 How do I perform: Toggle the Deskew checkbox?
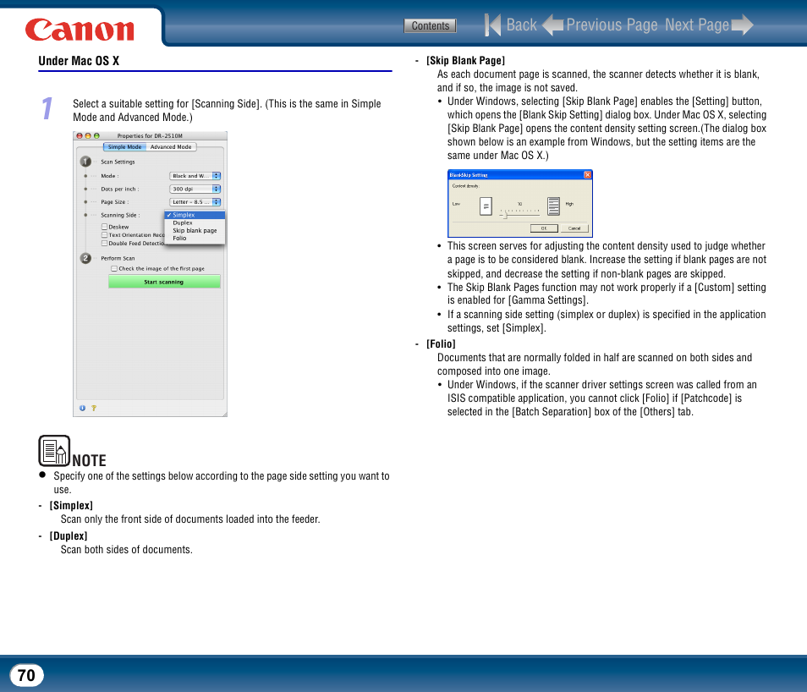coord(105,227)
